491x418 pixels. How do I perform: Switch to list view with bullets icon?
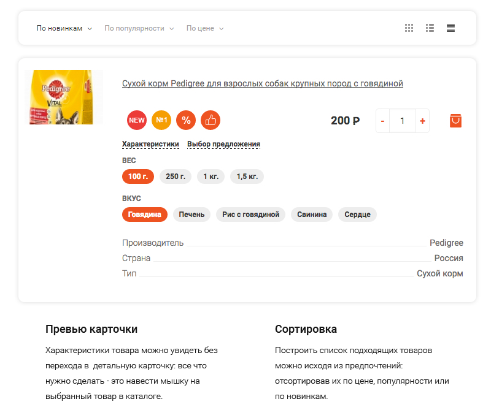430,28
